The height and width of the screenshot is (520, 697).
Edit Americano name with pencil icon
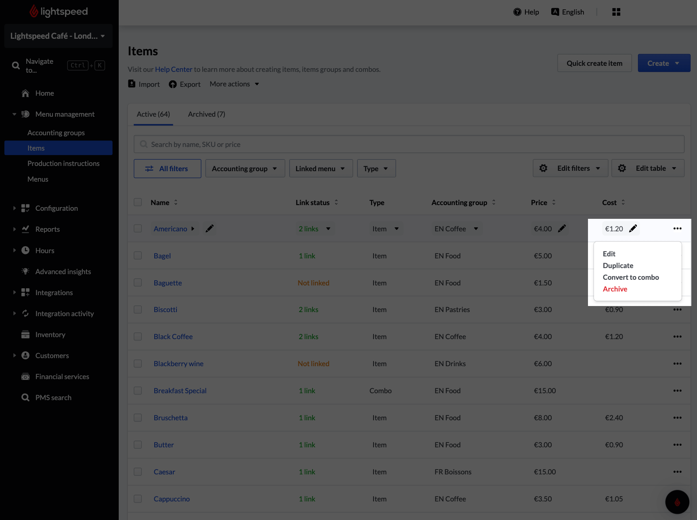[x=210, y=229]
